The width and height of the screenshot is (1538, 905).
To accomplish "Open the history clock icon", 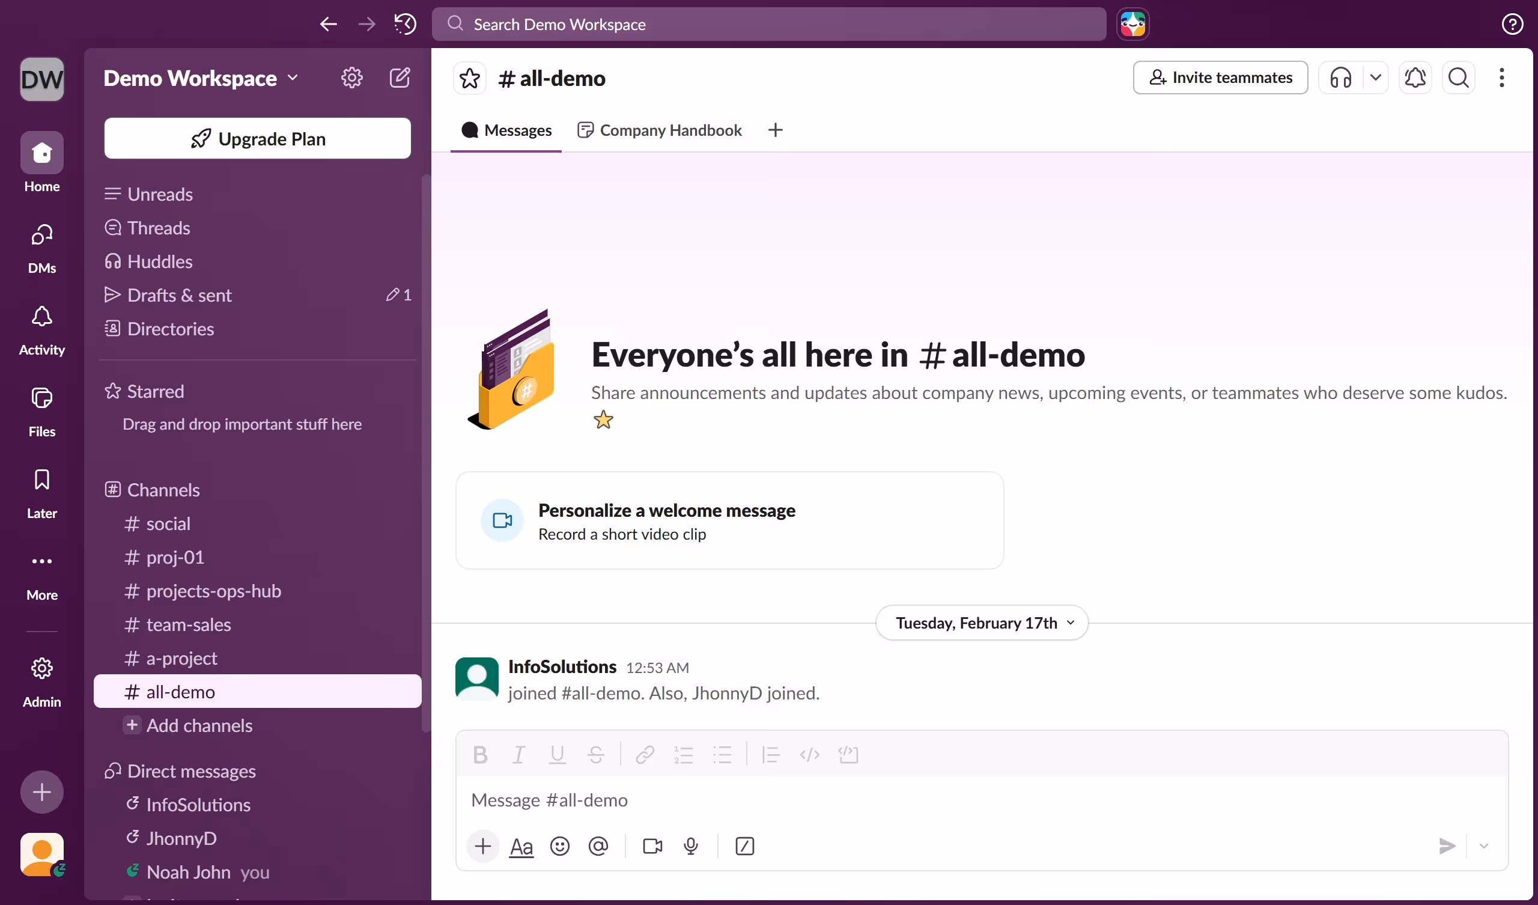I will click(406, 25).
